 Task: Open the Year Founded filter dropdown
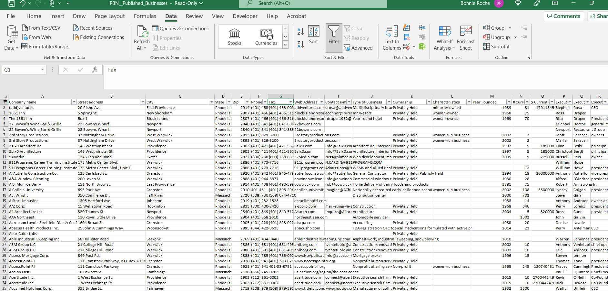[509, 102]
